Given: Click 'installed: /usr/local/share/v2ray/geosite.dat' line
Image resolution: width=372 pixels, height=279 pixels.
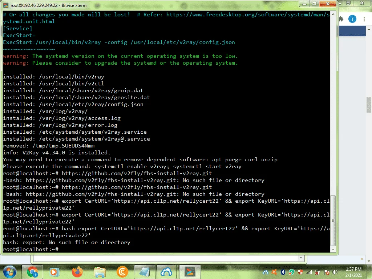Looking at the screenshot, I should pyautogui.click(x=76, y=97).
